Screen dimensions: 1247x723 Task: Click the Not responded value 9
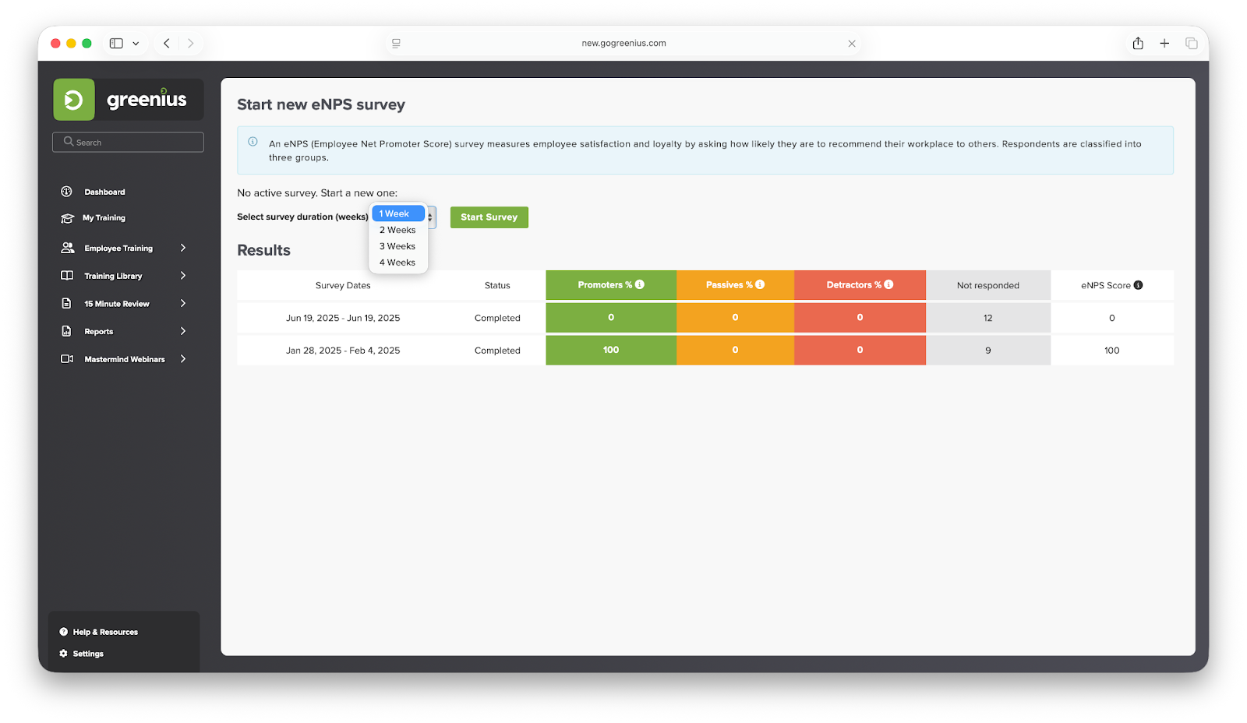coord(988,351)
